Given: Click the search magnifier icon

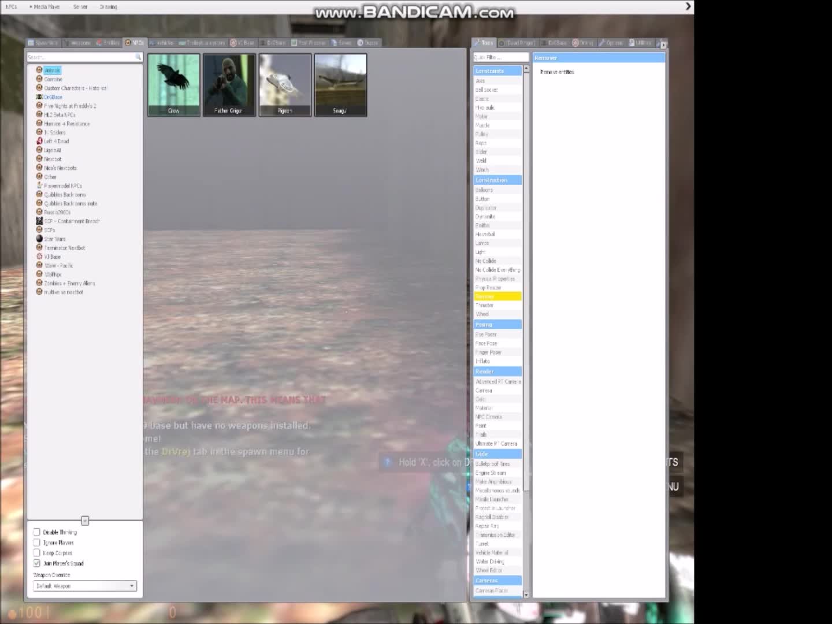Looking at the screenshot, I should 138,57.
